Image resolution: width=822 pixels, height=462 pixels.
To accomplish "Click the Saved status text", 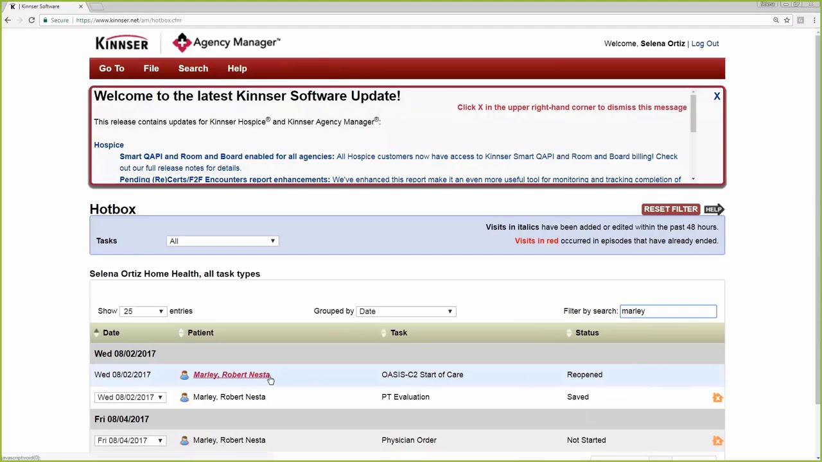I will point(578,397).
